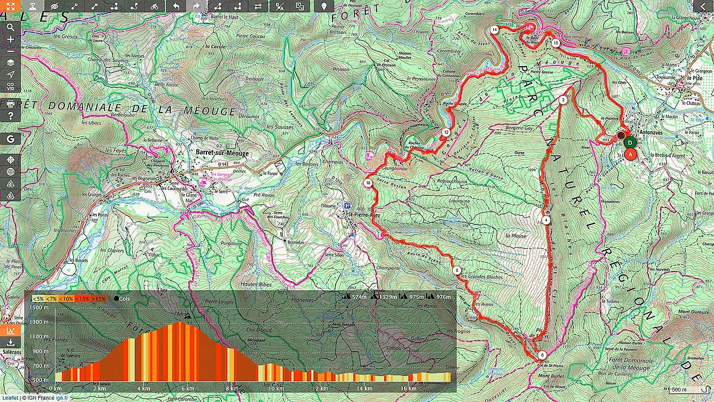Click the <10% slope legend swatch
This screenshot has height=402, width=714.
pos(67,298)
